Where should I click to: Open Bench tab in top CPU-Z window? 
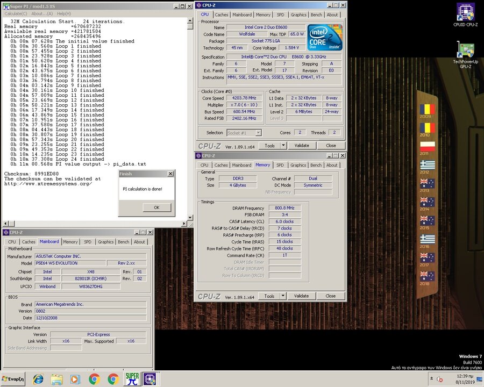click(316, 15)
